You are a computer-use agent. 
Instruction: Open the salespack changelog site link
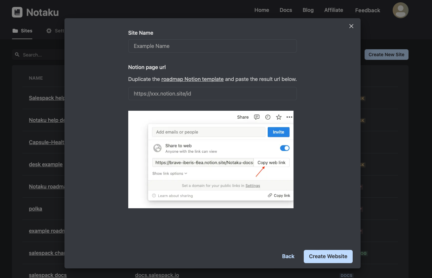pyautogui.click(x=47, y=253)
